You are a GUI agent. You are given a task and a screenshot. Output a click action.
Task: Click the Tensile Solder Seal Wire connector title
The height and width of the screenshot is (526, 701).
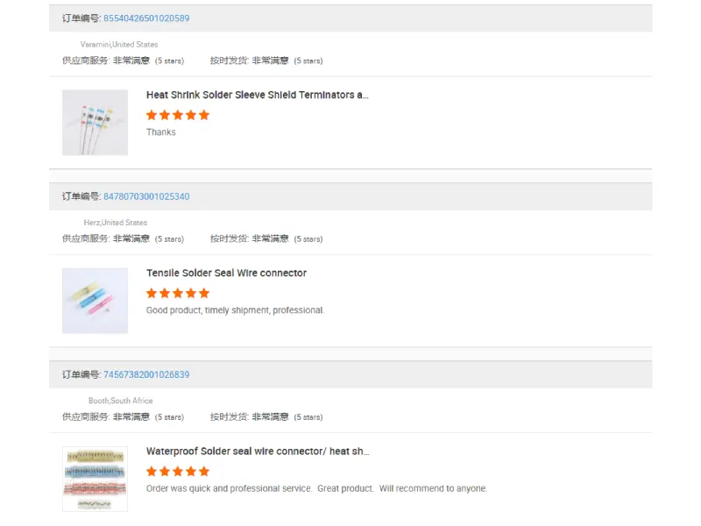[227, 273]
